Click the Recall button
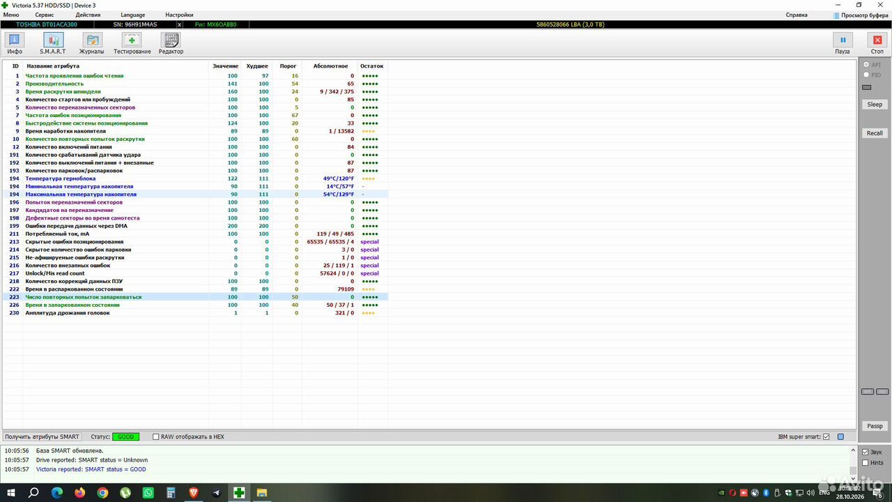 [x=875, y=133]
